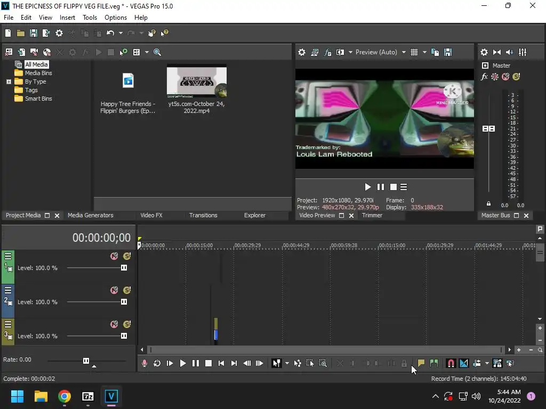Screen dimensions: 546x409
Task: Open the Audio Properties gear in Master Bus
Action: point(484,52)
